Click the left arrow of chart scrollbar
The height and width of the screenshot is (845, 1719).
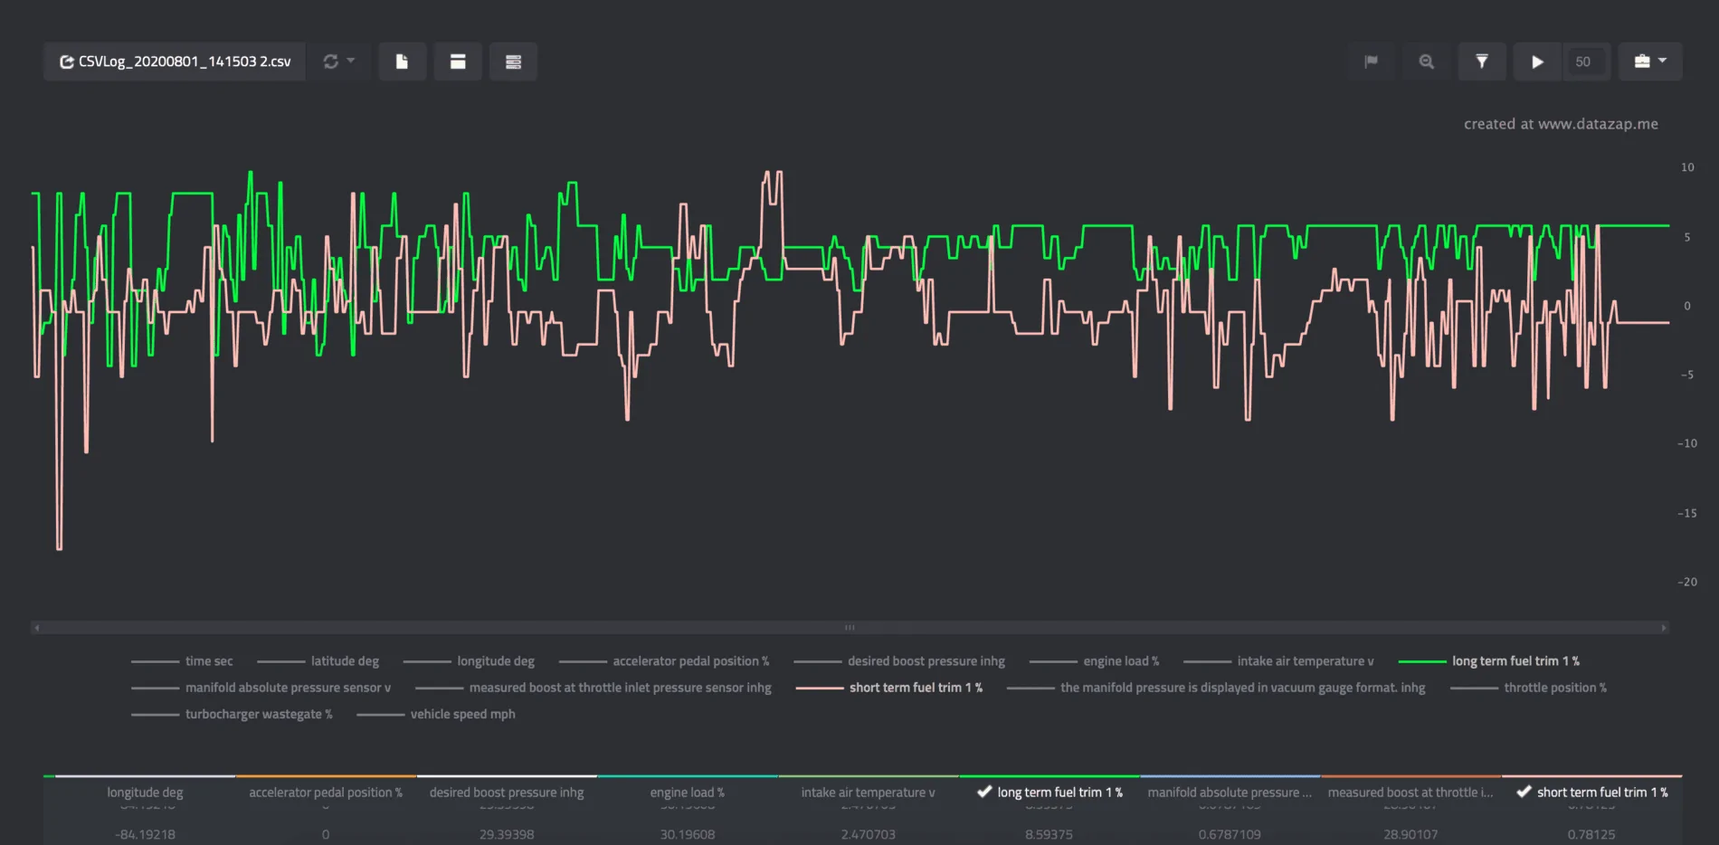[36, 627]
